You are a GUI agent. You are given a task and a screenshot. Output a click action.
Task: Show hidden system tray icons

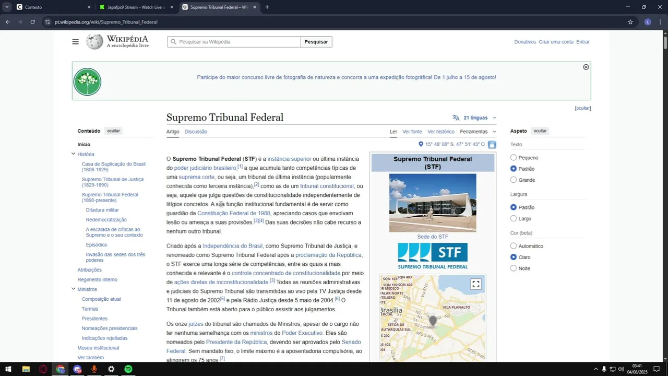pos(595,369)
